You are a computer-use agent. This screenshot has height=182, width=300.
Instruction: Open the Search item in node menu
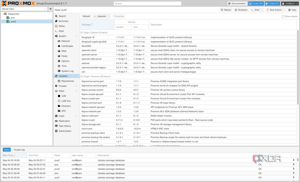(62, 16)
